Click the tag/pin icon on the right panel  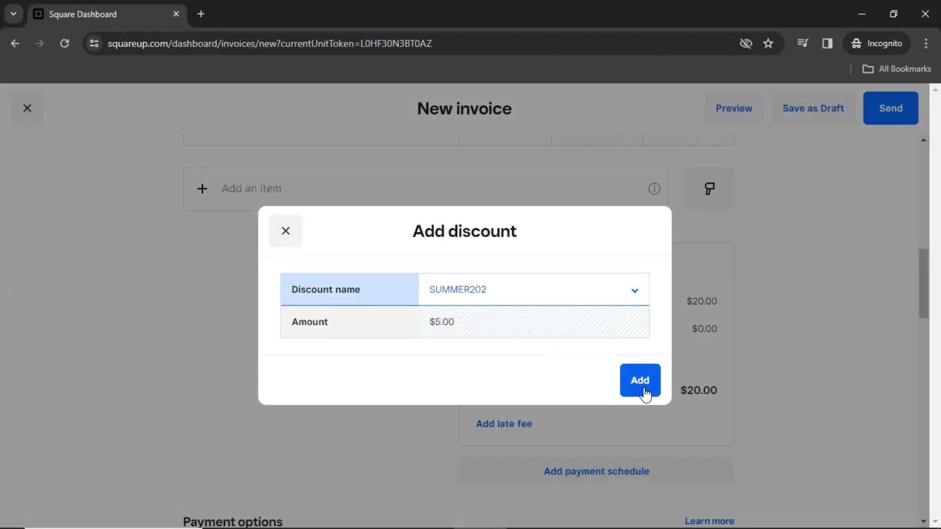click(x=709, y=188)
